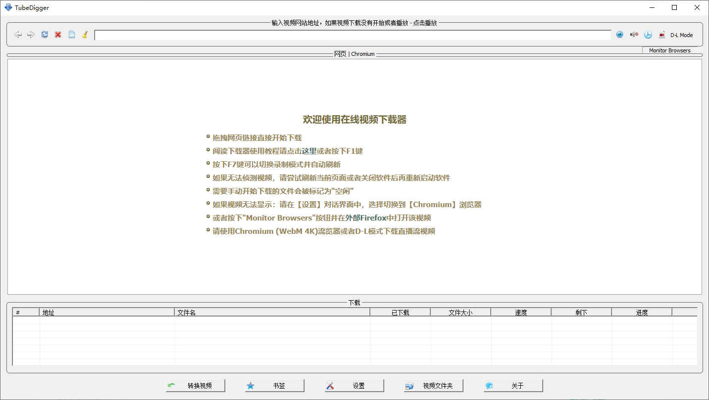The height and width of the screenshot is (400, 709).
Task: Sort downloads by the 进度 column
Action: click(642, 311)
